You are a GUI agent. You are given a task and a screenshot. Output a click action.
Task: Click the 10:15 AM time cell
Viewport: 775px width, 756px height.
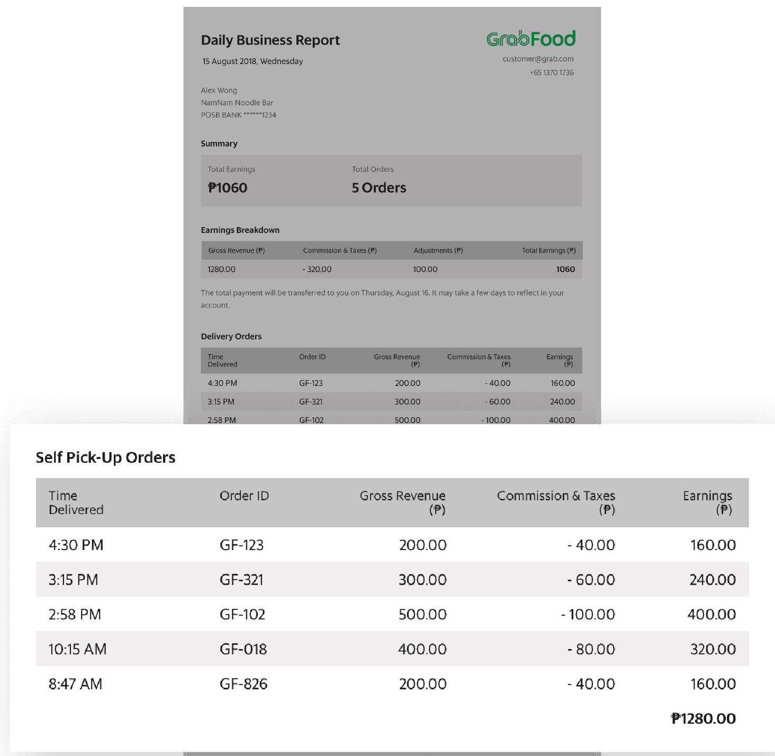tap(77, 649)
